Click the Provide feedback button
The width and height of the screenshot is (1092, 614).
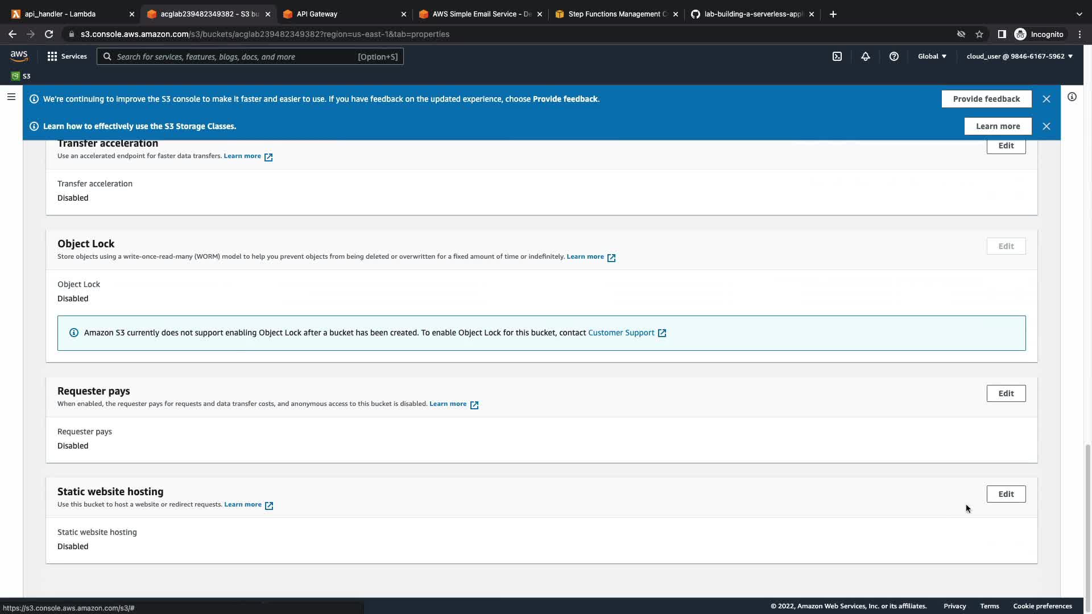986,99
